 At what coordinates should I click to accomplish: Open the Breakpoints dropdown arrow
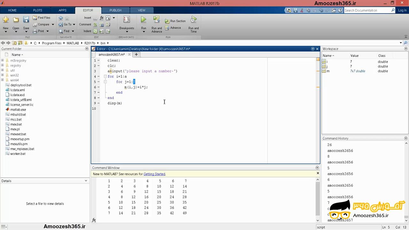(127, 32)
